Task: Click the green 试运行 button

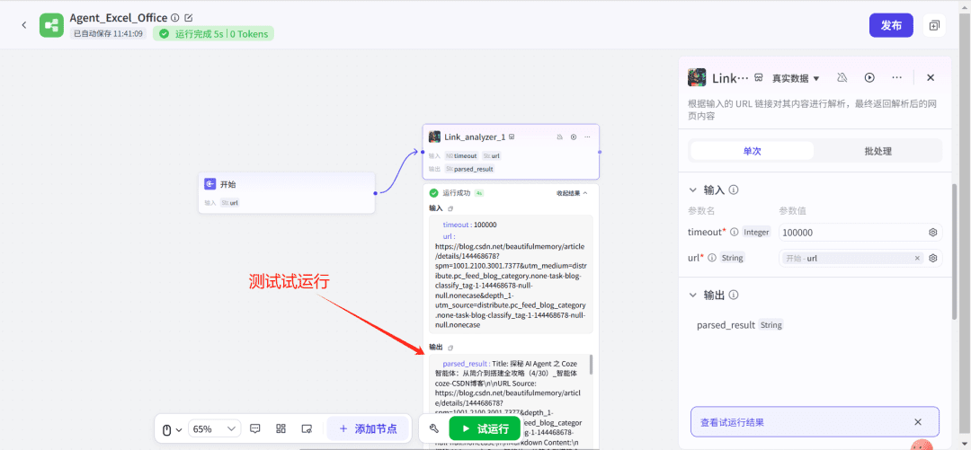Action: [x=485, y=429]
